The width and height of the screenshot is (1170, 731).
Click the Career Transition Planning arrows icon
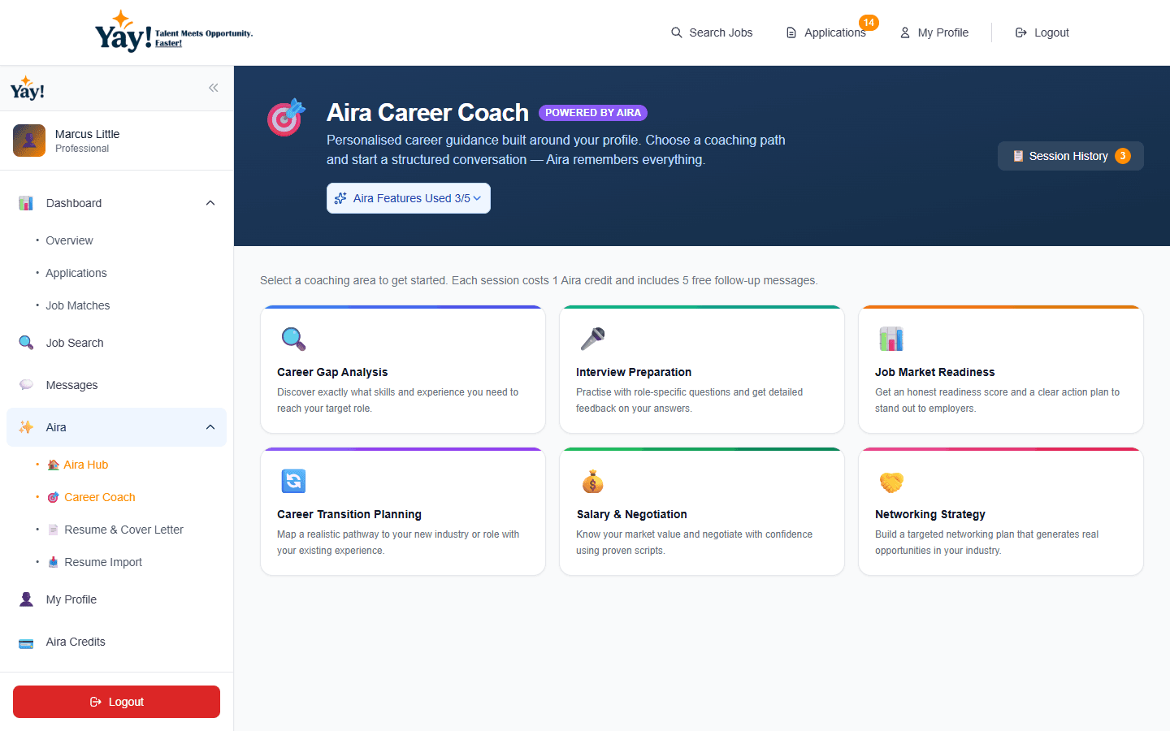[292, 481]
